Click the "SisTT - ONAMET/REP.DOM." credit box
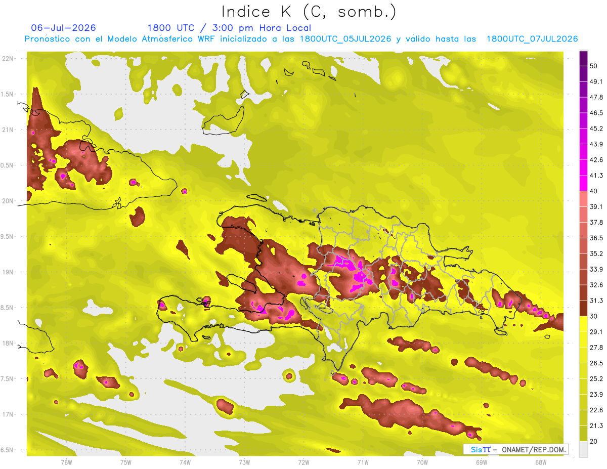The height and width of the screenshot is (469, 607). point(516,449)
